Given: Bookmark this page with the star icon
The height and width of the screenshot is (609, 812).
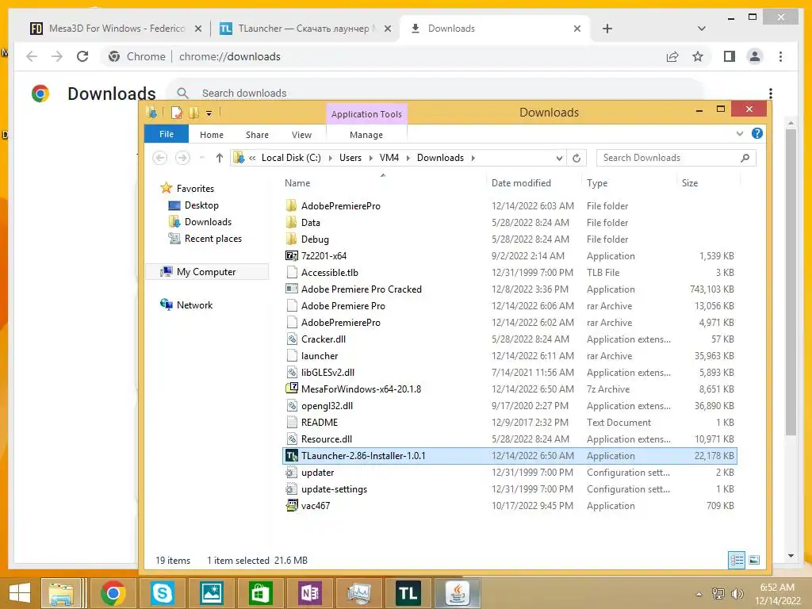Looking at the screenshot, I should coord(698,56).
